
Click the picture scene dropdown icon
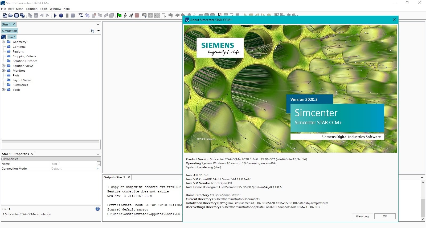point(144,15)
